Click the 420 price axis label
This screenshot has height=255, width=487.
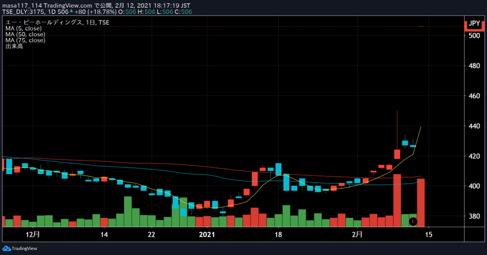474,156
